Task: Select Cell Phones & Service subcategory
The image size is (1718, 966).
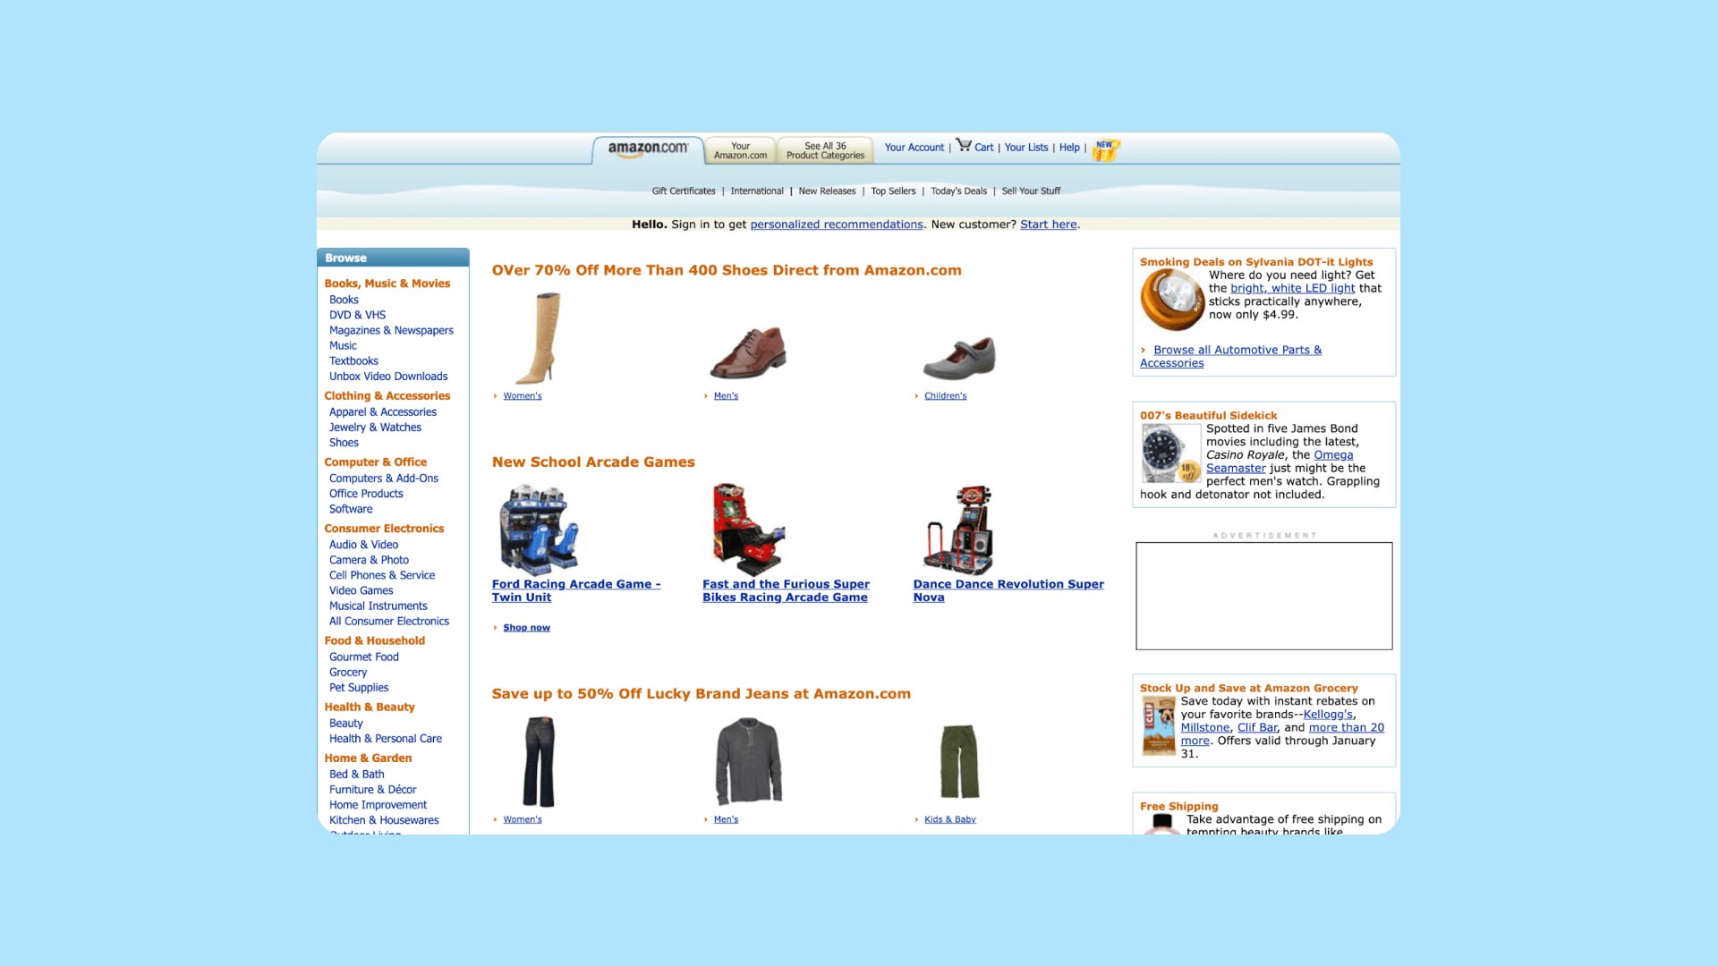Action: pyautogui.click(x=381, y=576)
